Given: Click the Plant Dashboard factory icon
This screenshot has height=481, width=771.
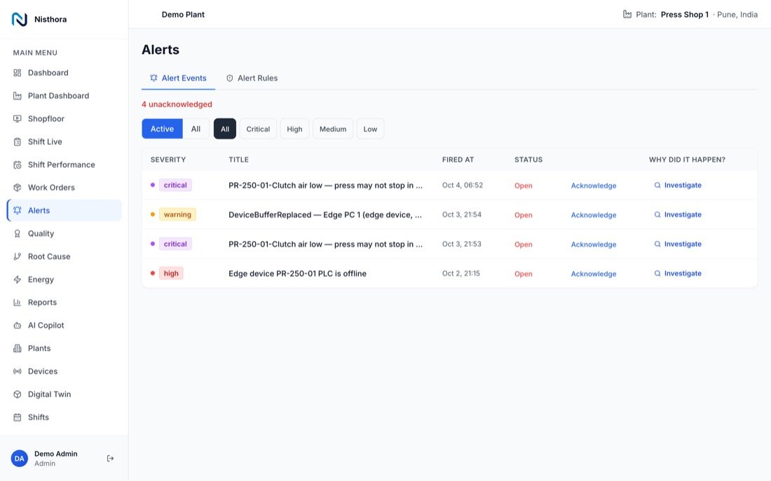Looking at the screenshot, I should (18, 96).
